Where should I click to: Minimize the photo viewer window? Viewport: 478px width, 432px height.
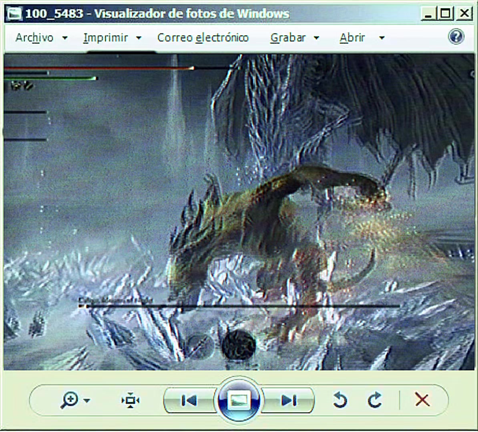click(428, 14)
